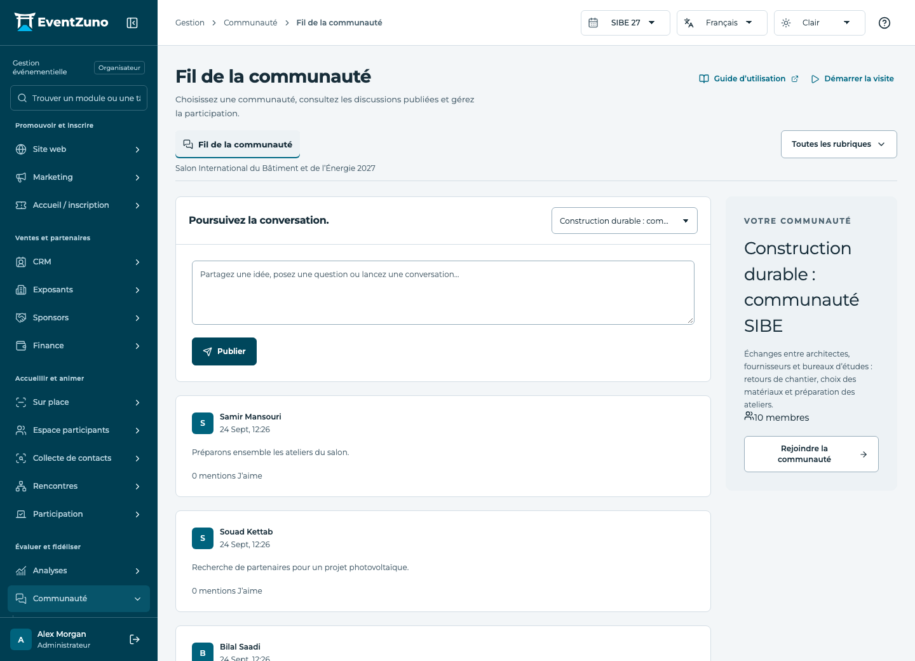This screenshot has width=915, height=661.
Task: Click the Finance wallet icon
Action: [x=21, y=346]
